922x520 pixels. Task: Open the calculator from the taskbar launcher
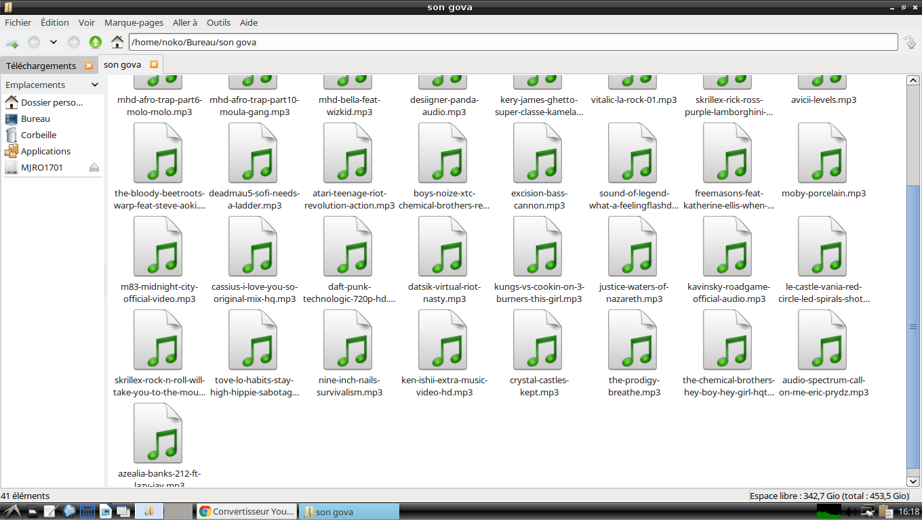pos(87,512)
